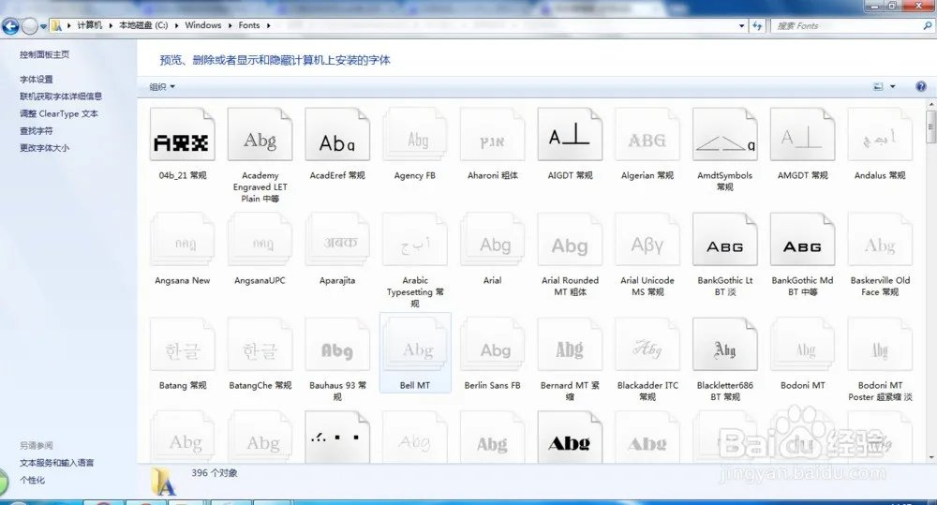937x505 pixels.
Task: Open the 组织 dropdown menu
Action: (162, 86)
